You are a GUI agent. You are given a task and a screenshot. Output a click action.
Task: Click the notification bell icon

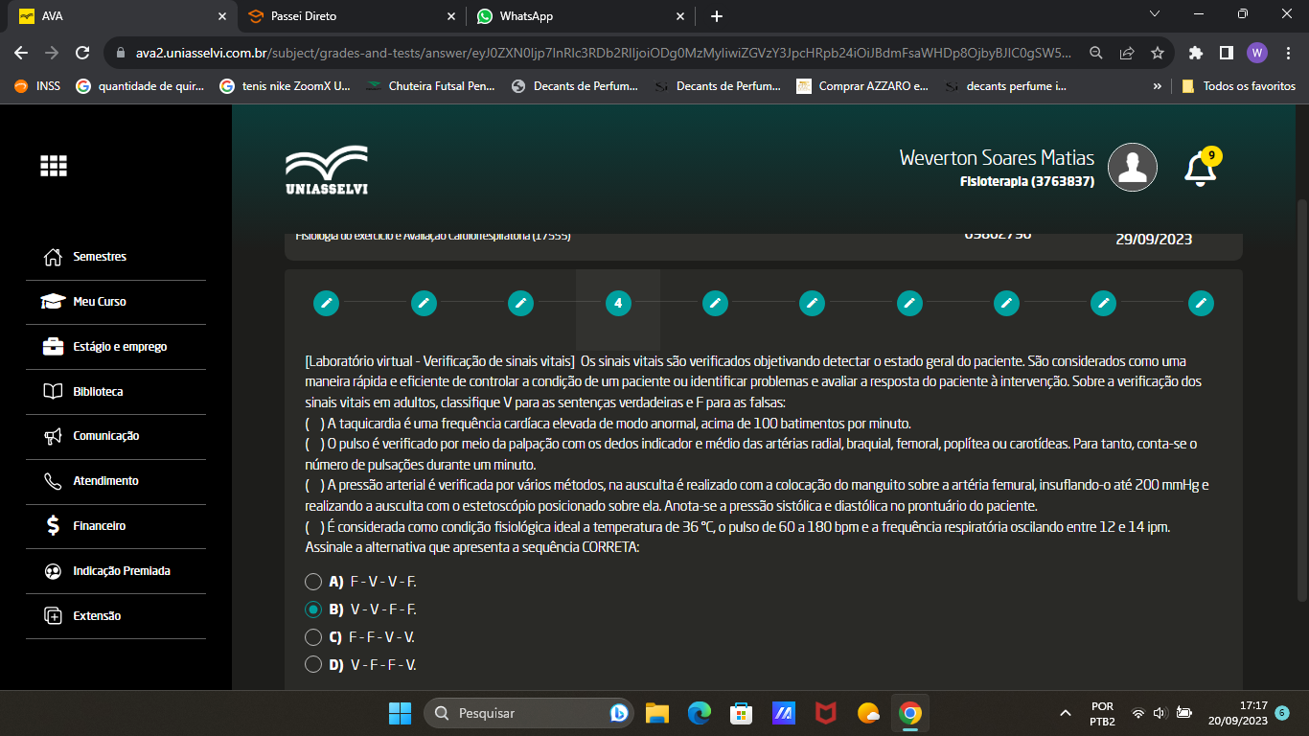coord(1199,169)
